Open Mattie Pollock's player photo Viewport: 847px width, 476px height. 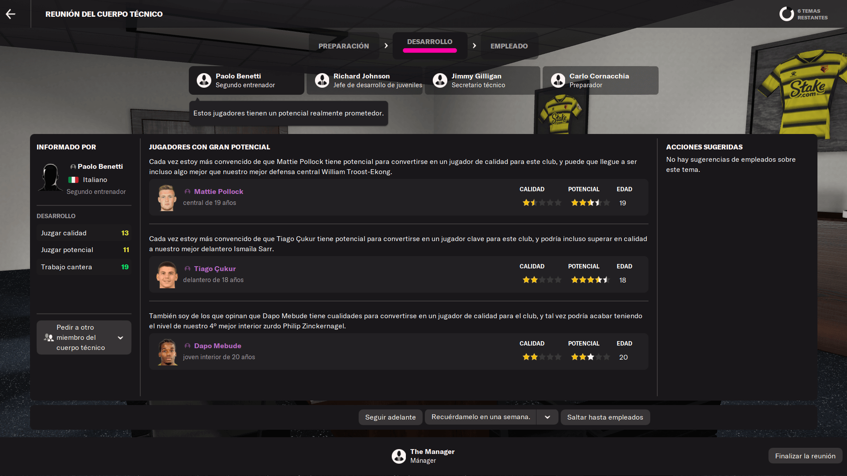tap(167, 197)
